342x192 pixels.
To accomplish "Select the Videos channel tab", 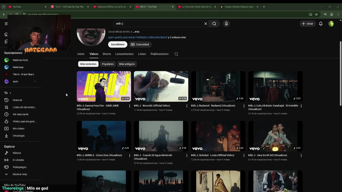I will click(94, 54).
